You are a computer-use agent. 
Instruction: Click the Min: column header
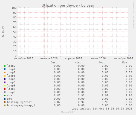pos(78,63)
